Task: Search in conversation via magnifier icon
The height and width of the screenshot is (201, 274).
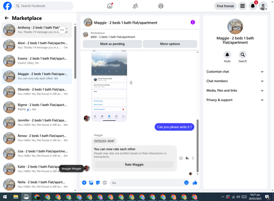Action: tap(243, 54)
